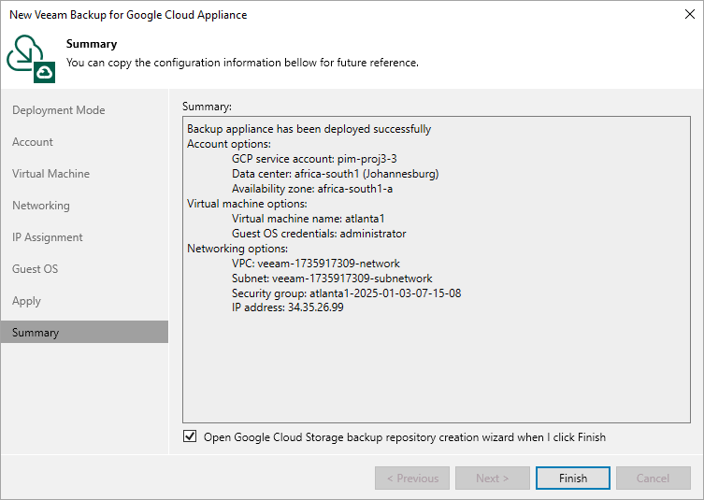Viewport: 704px width, 500px height.
Task: Click the 'Networking options:' heading
Action: point(237,249)
